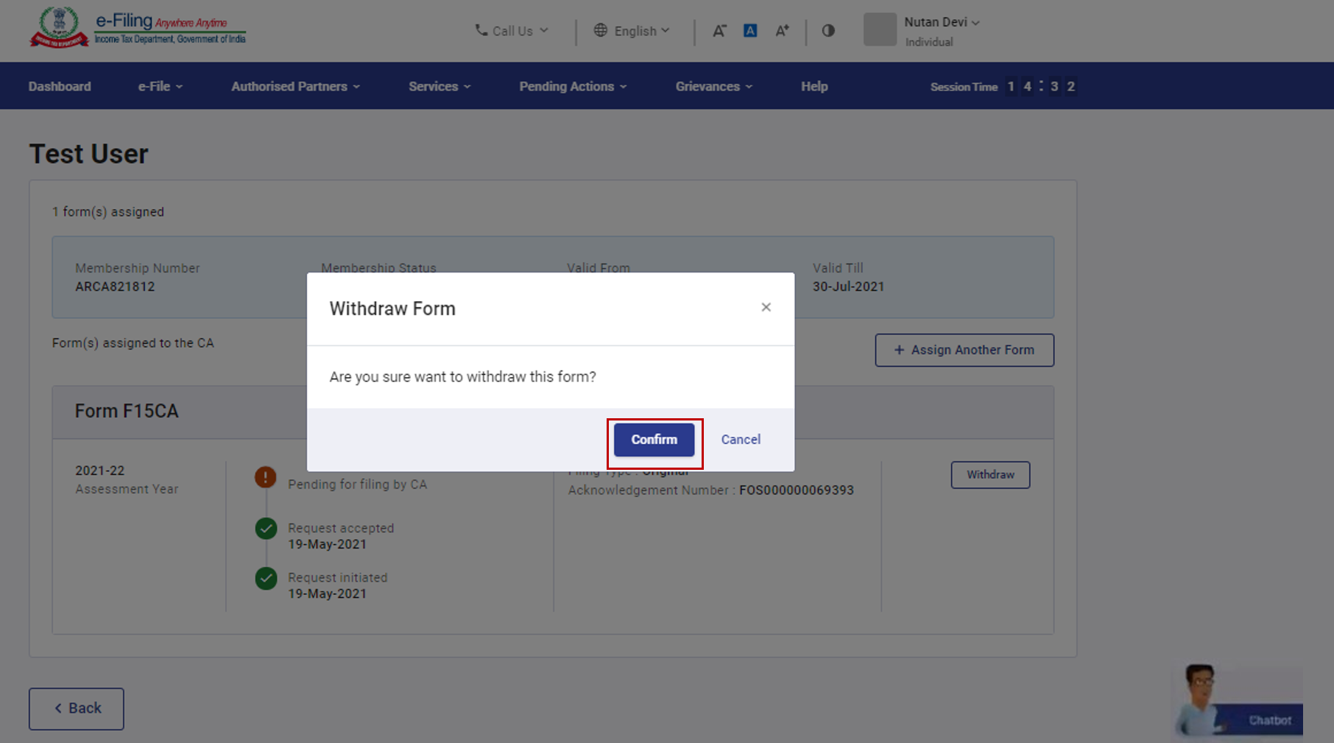This screenshot has height=743, width=1334.
Task: Increase font size with A+ icon
Action: pos(782,31)
